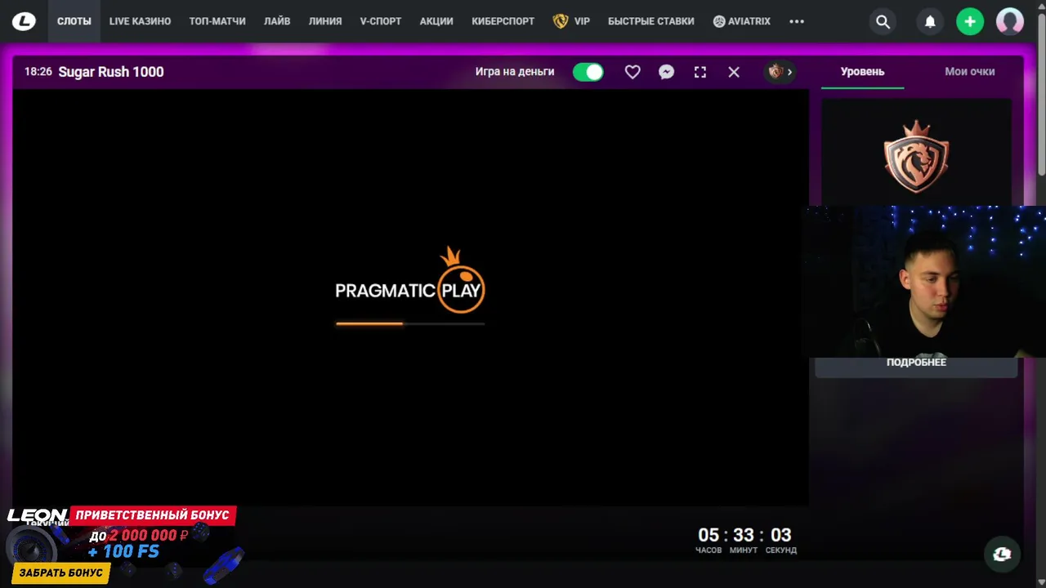Go to V-СПОРТ section
This screenshot has width=1046, height=588.
click(x=381, y=21)
